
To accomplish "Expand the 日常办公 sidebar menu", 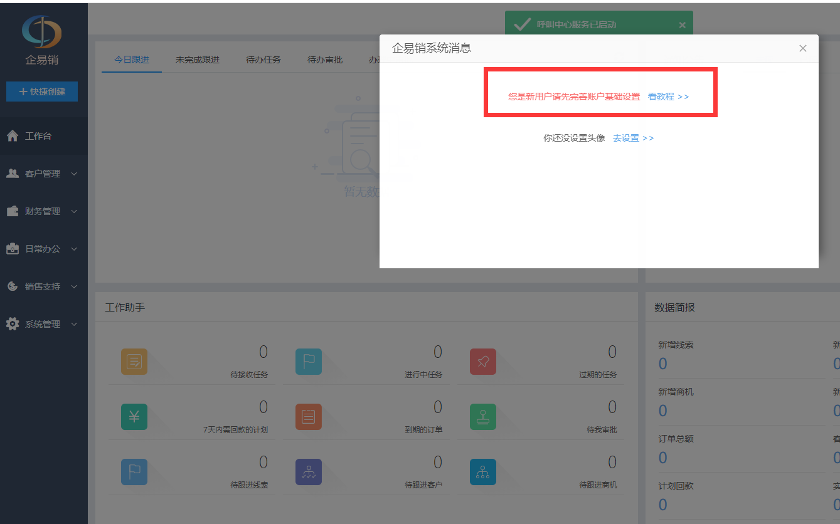I will coord(43,249).
